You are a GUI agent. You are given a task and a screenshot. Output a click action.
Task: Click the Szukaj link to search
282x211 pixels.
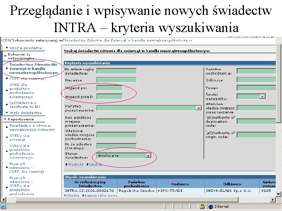[95, 165]
